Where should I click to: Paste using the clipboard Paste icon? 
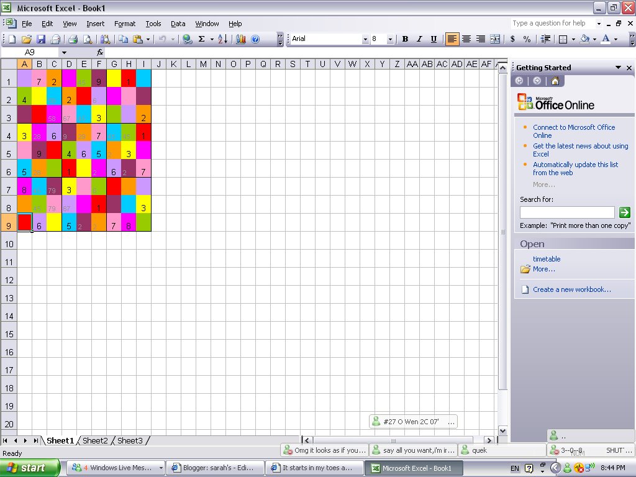pos(138,39)
